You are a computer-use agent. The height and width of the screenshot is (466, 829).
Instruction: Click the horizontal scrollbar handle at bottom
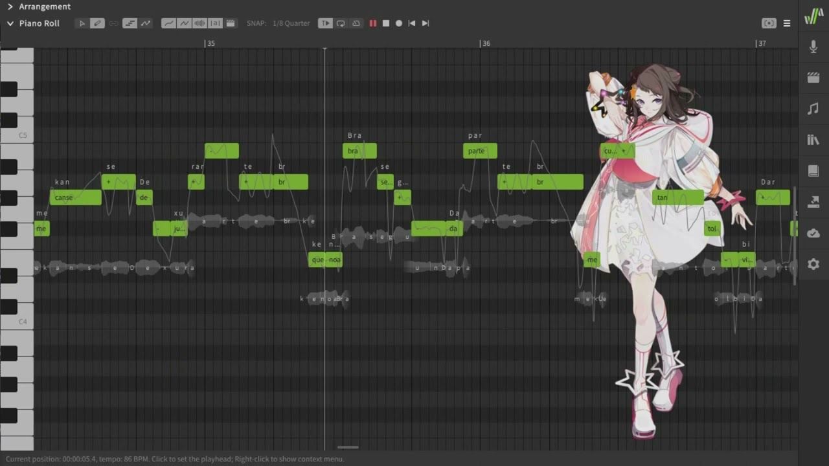(x=348, y=447)
